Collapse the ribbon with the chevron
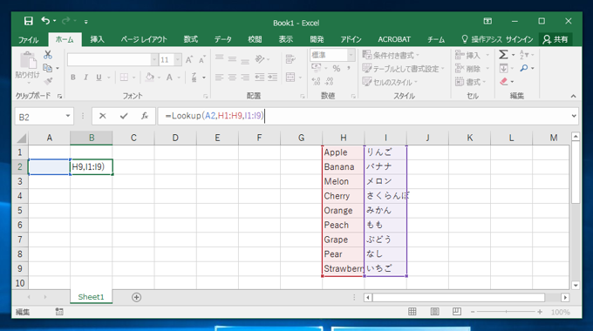Viewport: 593px width, 331px height. pyautogui.click(x=573, y=97)
